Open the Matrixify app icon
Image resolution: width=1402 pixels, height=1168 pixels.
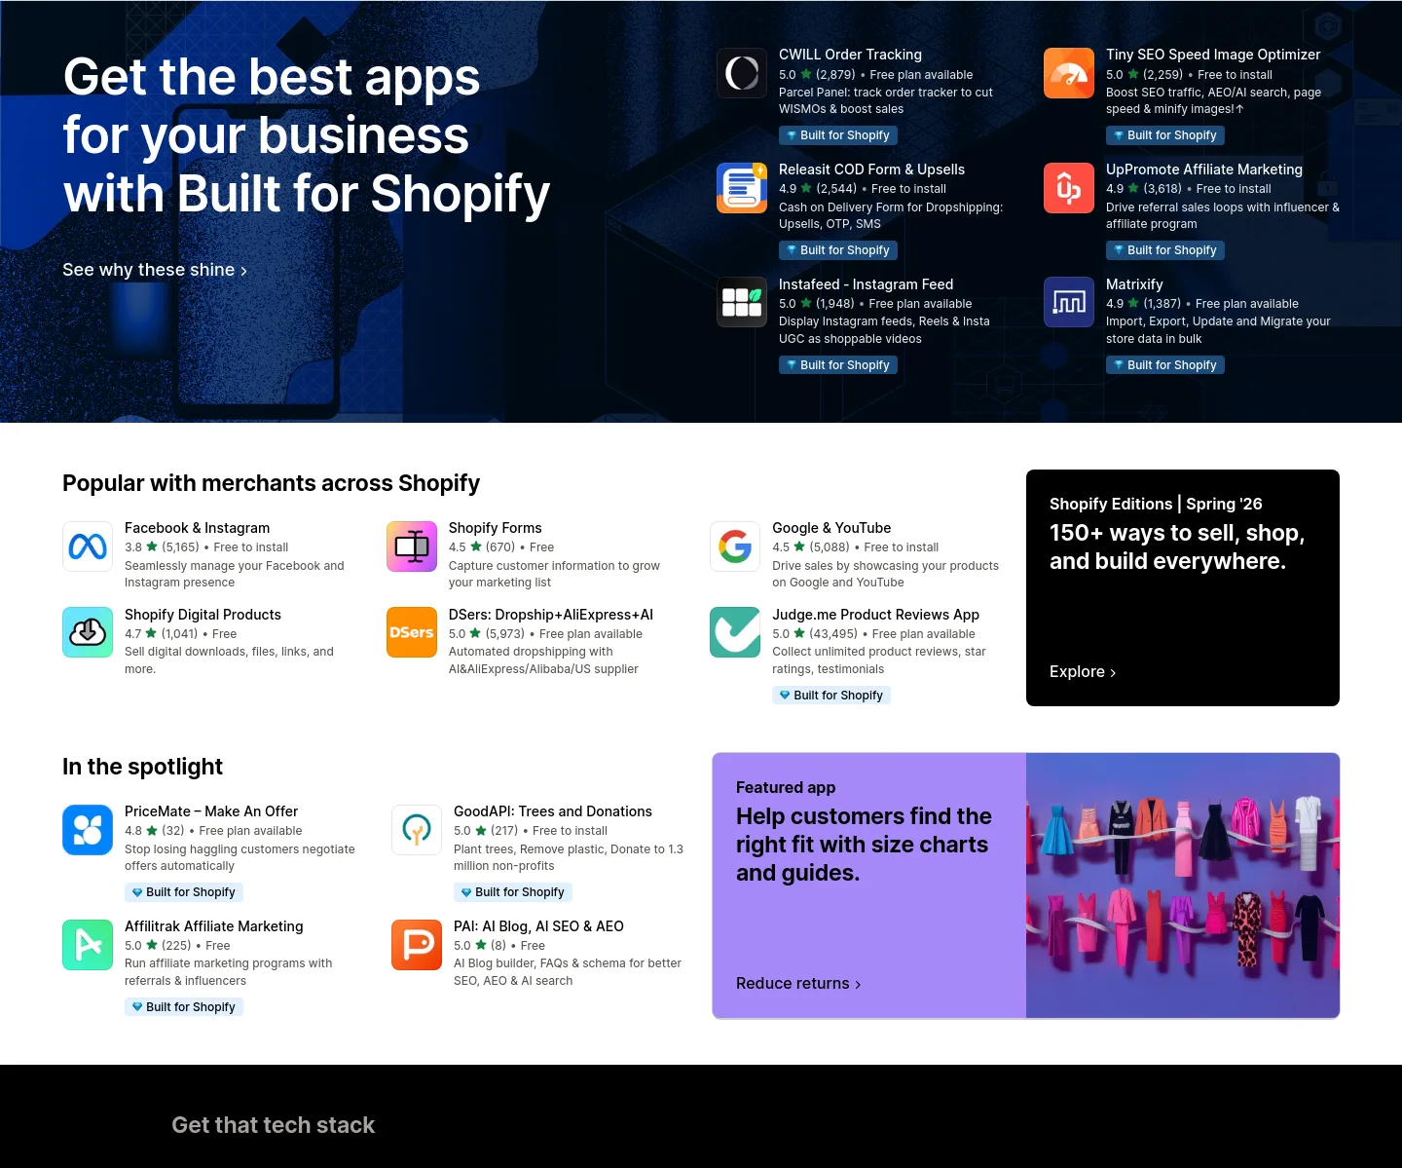tap(1069, 302)
